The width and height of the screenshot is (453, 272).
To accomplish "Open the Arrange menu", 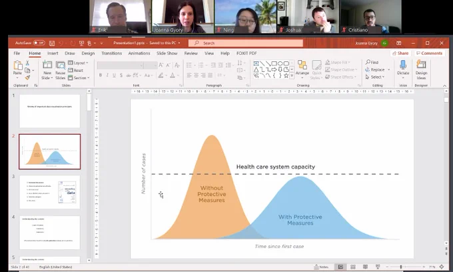I will (302, 69).
